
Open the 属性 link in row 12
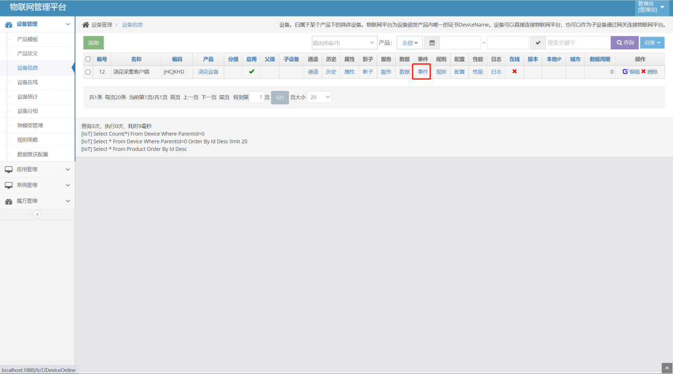350,72
